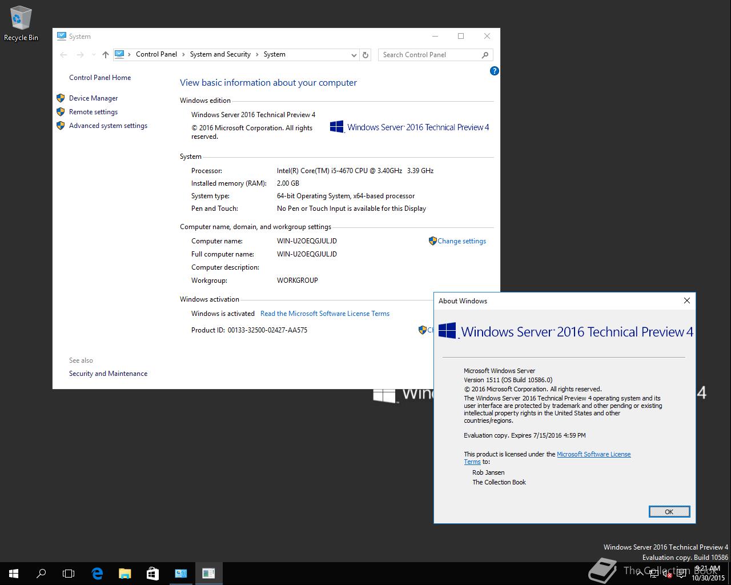This screenshot has width=731, height=585.
Task: Select System and Security breadcrumb
Action: (x=220, y=54)
